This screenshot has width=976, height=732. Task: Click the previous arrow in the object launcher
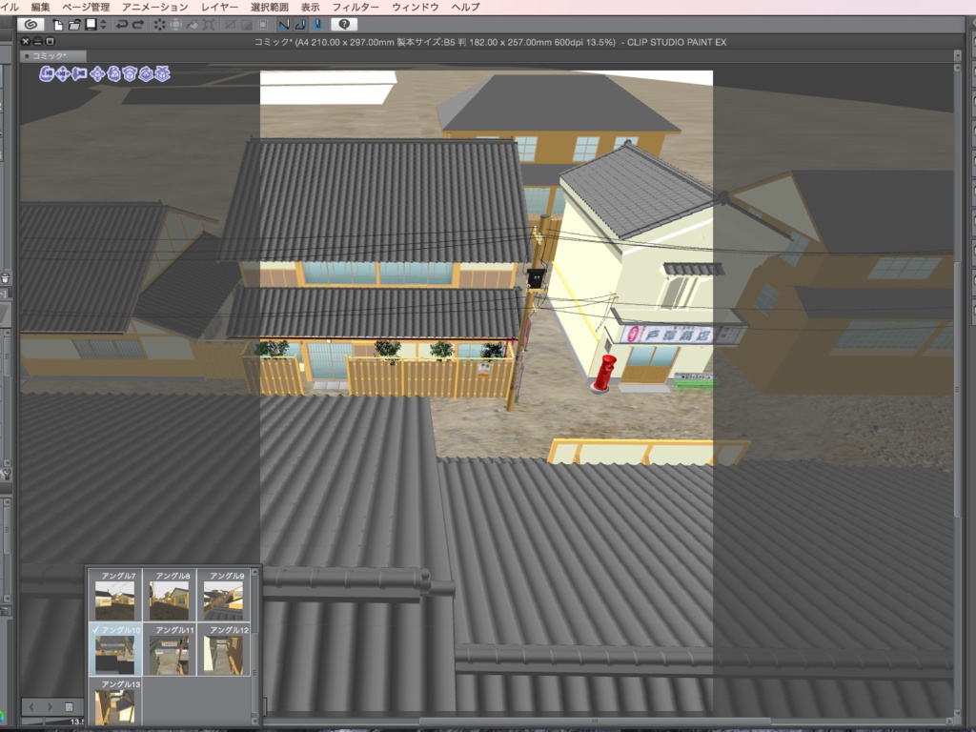[31, 706]
